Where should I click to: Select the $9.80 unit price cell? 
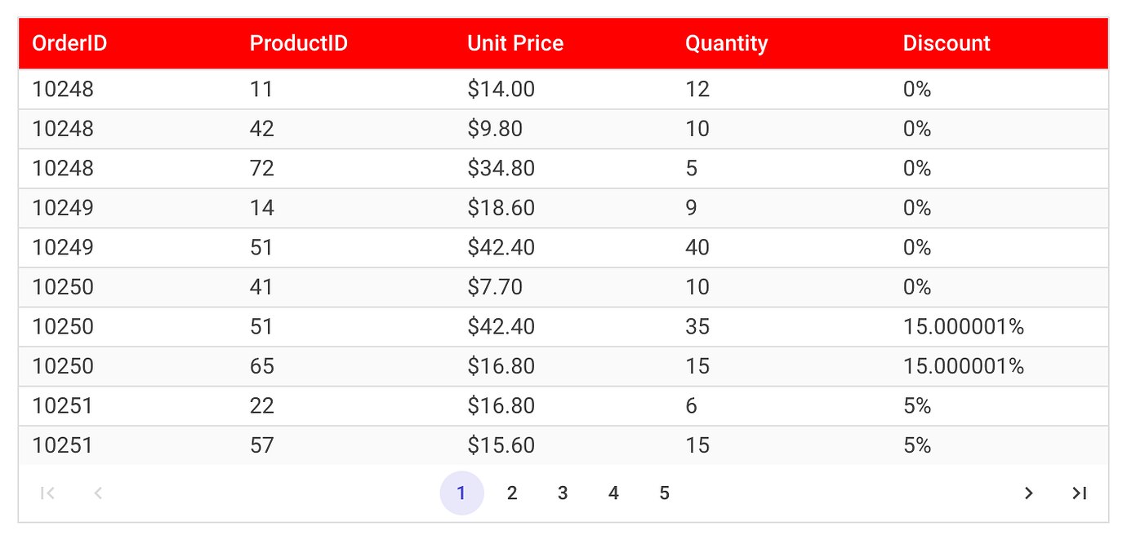pyautogui.click(x=495, y=129)
